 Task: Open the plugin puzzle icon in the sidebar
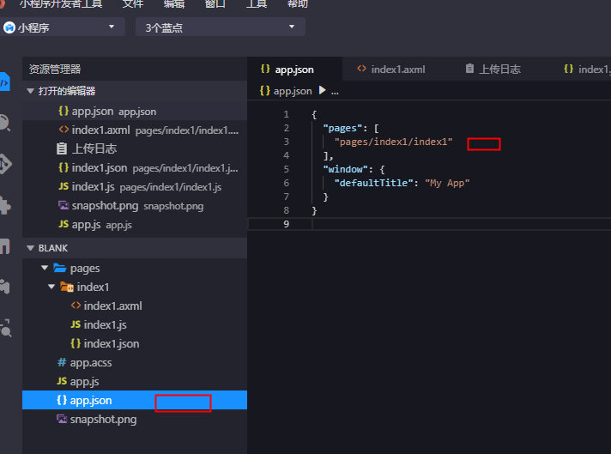click(5, 205)
